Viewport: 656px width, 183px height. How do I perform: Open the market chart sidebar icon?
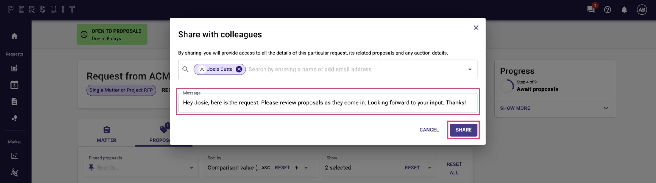click(14, 156)
